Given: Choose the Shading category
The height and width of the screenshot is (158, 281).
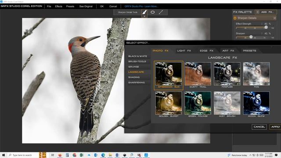Looking at the screenshot, I should (134, 77).
